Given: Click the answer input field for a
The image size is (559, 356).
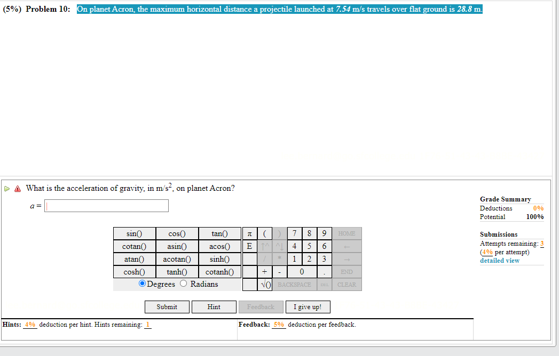Looking at the screenshot, I should point(106,206).
